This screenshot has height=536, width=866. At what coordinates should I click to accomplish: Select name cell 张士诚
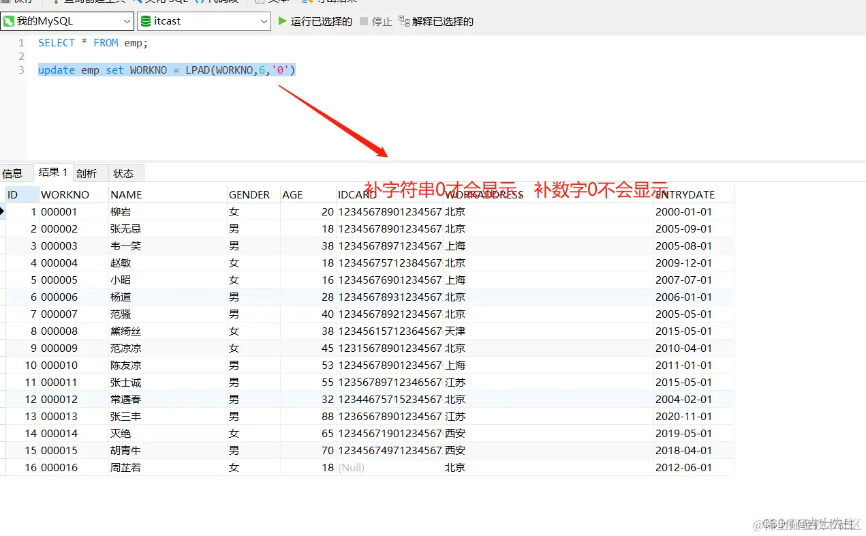pos(168,382)
